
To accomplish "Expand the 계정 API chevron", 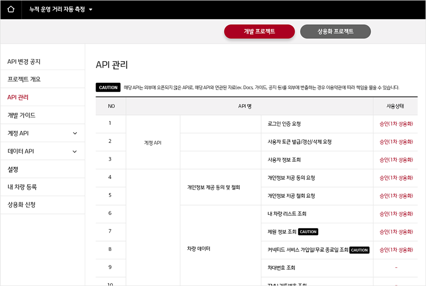I will coord(75,134).
